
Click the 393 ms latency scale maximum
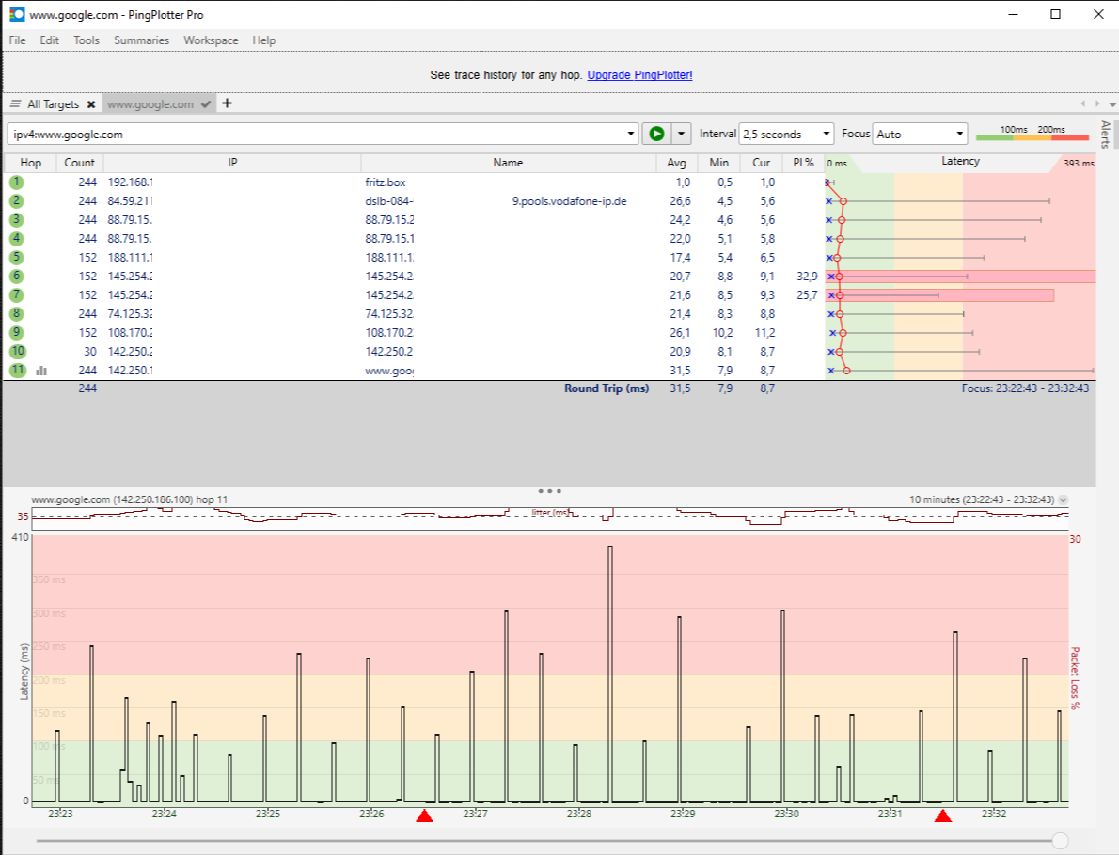click(x=1079, y=164)
